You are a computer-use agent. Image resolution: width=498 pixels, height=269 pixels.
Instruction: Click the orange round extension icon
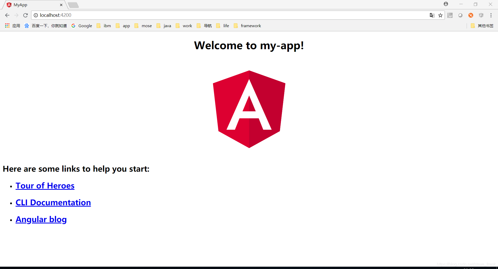(x=471, y=15)
